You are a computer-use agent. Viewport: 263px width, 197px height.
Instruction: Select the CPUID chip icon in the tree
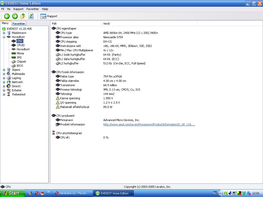click(14, 45)
